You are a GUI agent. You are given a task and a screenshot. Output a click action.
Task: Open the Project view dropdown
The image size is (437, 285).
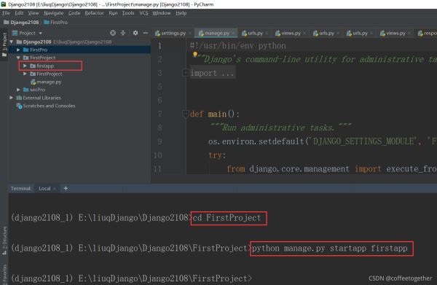28,33
